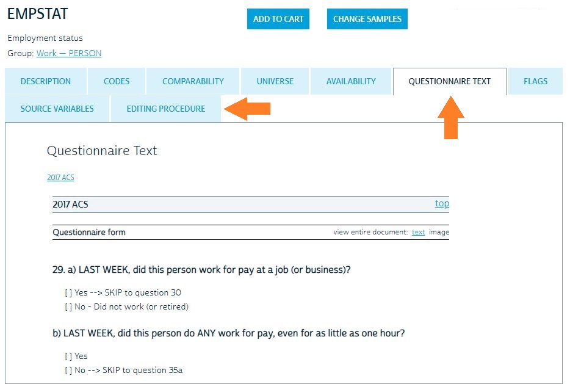Screen dimensions: 570x384
Task: Open the Work — PERSON group link
Action: (69, 54)
